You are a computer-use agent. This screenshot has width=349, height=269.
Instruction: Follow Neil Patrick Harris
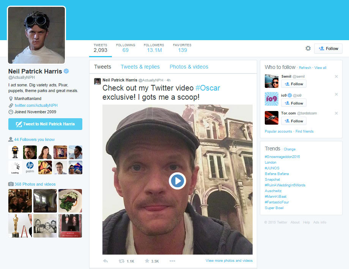328,48
